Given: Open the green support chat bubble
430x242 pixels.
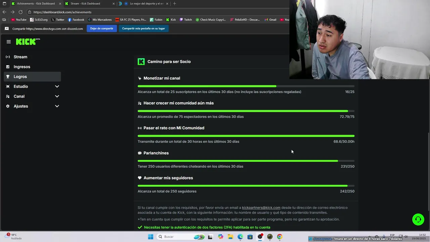Looking at the screenshot, I should point(418,219).
